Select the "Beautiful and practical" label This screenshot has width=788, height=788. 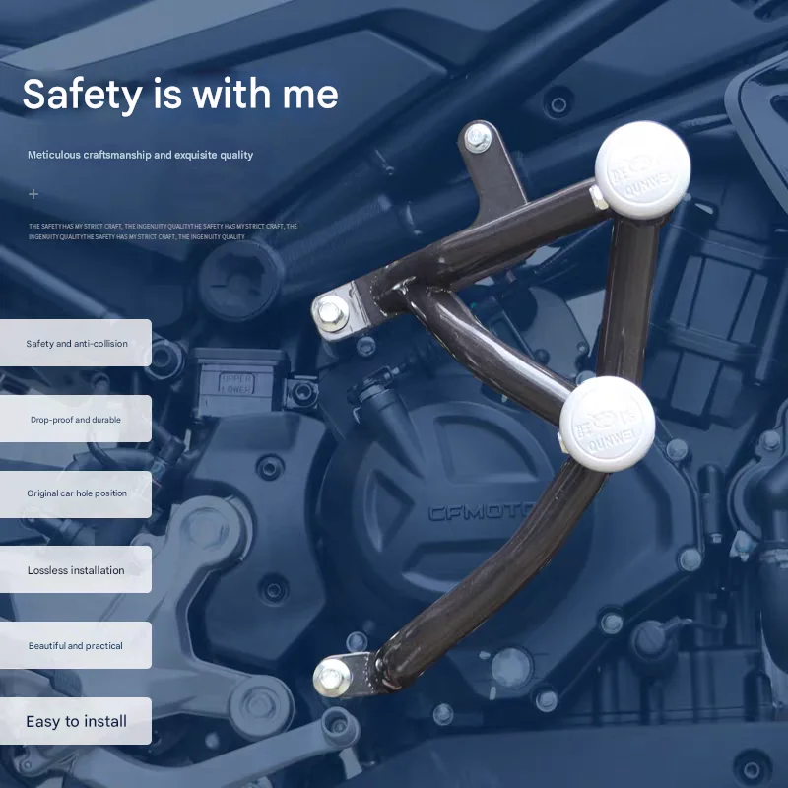click(76, 646)
